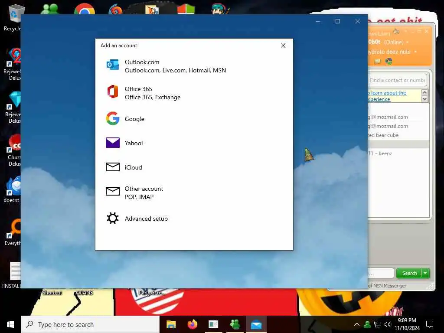This screenshot has width=444, height=333.
Task: Select the iCloud envelope icon
Action: (x=113, y=167)
